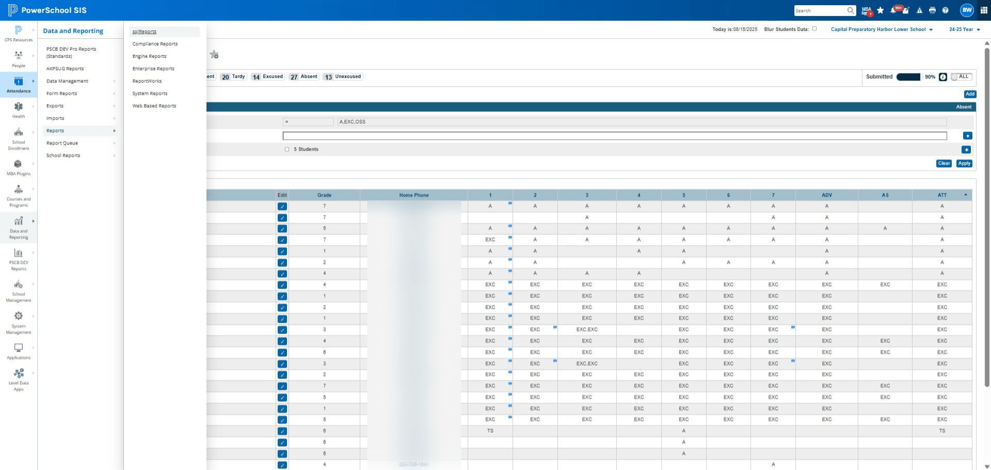Image resolution: width=991 pixels, height=470 pixels.
Task: Add this page to favorites with star-plus icon
Action: 214,54
